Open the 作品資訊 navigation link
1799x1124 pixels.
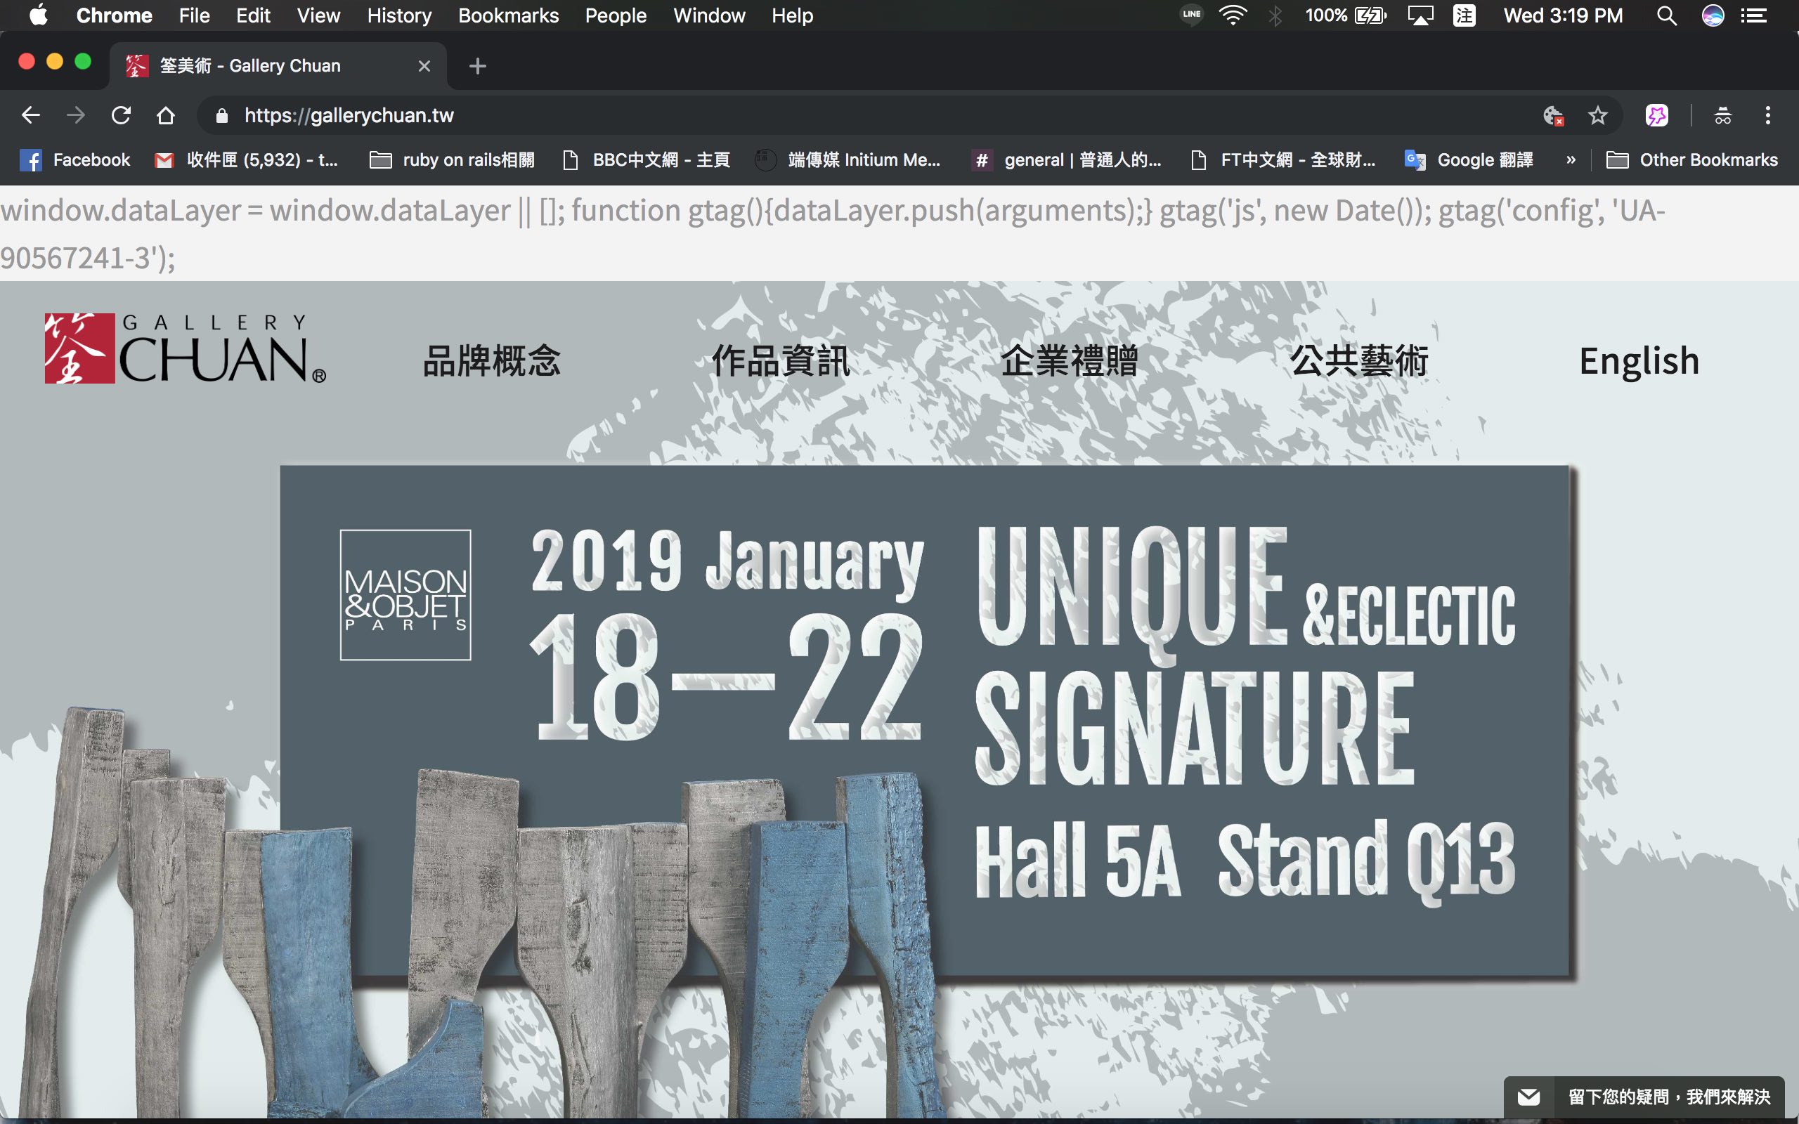click(x=781, y=360)
